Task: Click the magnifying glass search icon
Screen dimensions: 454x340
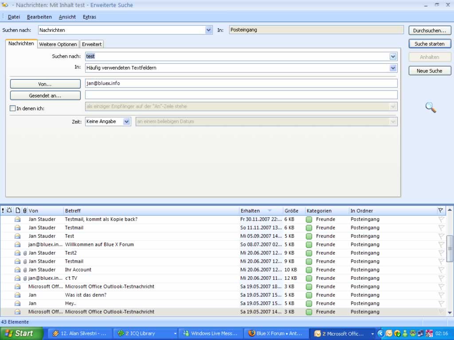Action: pyautogui.click(x=431, y=108)
